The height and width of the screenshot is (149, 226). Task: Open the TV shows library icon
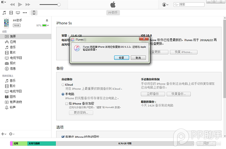pyautogui.click(x=18, y=13)
